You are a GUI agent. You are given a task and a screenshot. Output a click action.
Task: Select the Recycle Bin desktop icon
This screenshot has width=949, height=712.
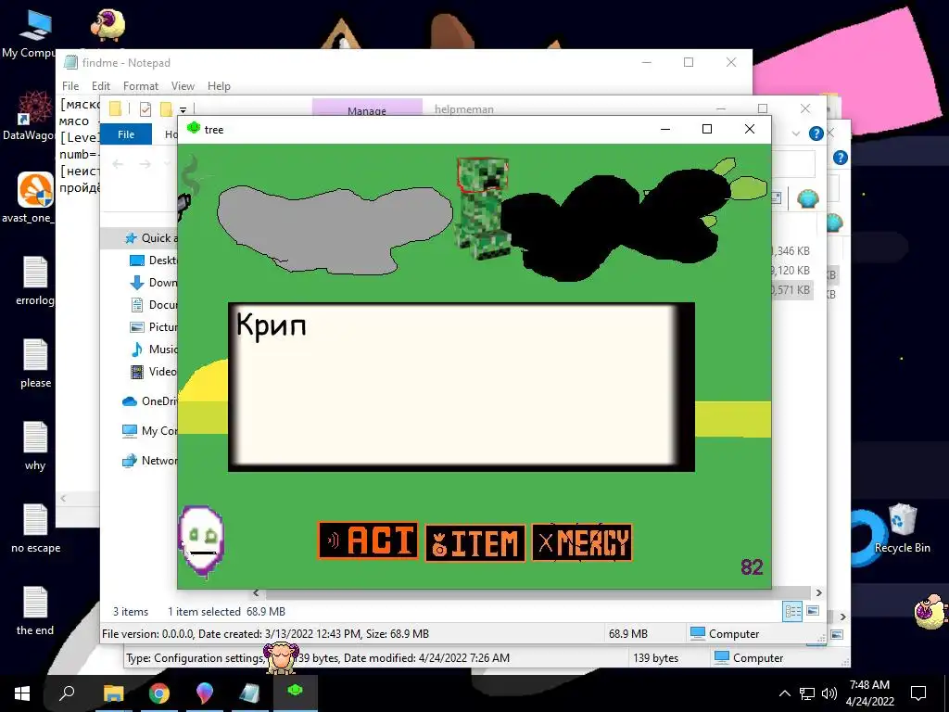point(903,528)
